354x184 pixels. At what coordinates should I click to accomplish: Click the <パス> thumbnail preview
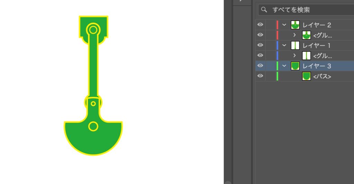306,76
